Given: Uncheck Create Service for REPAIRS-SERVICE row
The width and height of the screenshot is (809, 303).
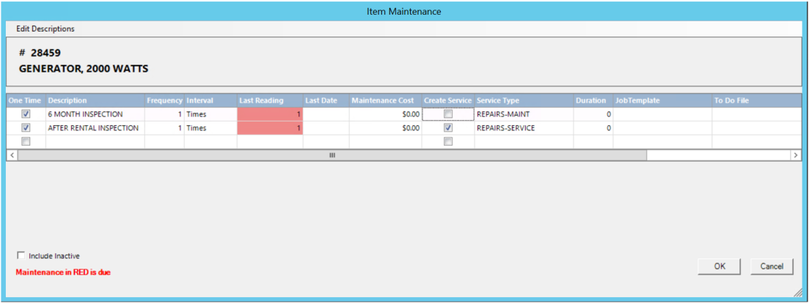Looking at the screenshot, I should pyautogui.click(x=448, y=127).
